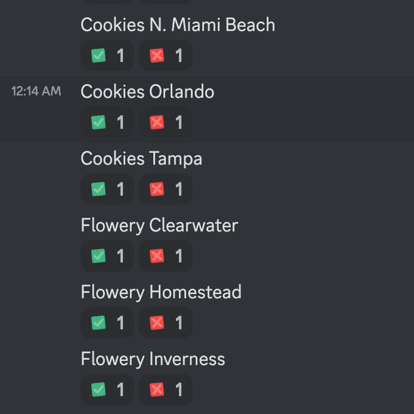This screenshot has width=414, height=414.
Task: Click the Flowery Clearwater message text
Action: click(x=159, y=225)
